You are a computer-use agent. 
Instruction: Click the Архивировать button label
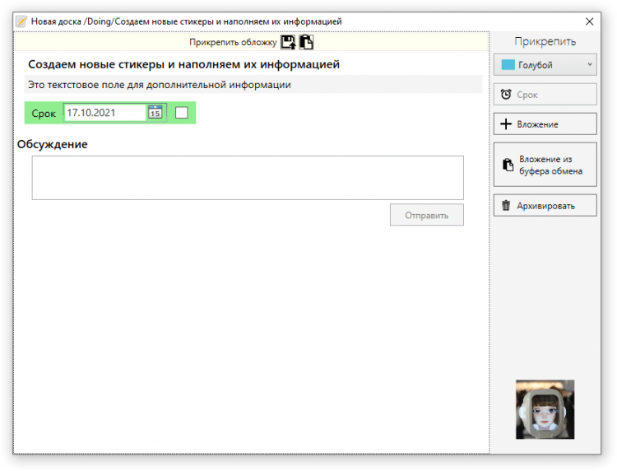(545, 206)
